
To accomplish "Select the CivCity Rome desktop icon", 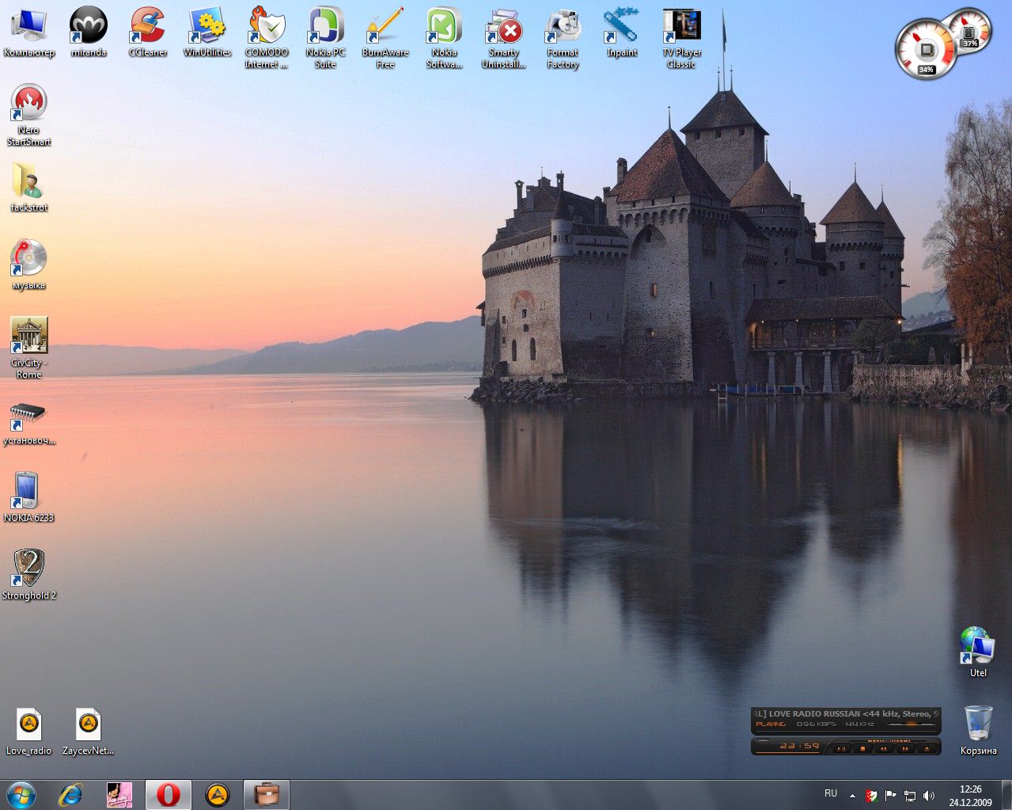I will coord(29,336).
